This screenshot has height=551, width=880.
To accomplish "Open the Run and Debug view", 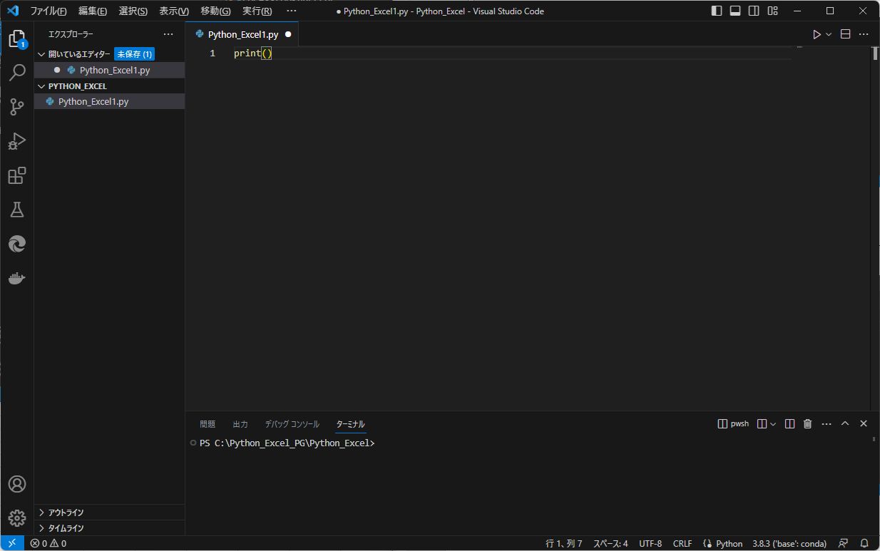I will click(17, 141).
